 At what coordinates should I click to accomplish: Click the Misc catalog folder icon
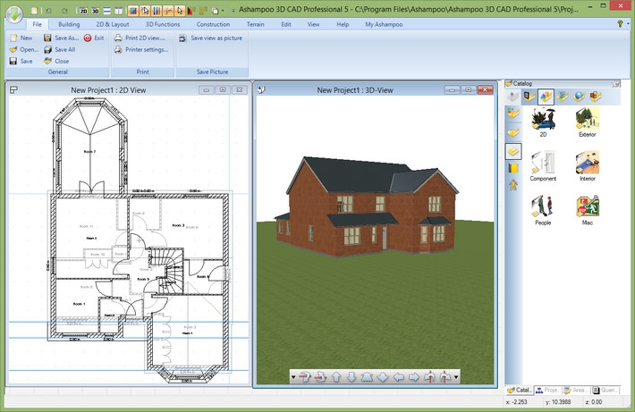(587, 207)
